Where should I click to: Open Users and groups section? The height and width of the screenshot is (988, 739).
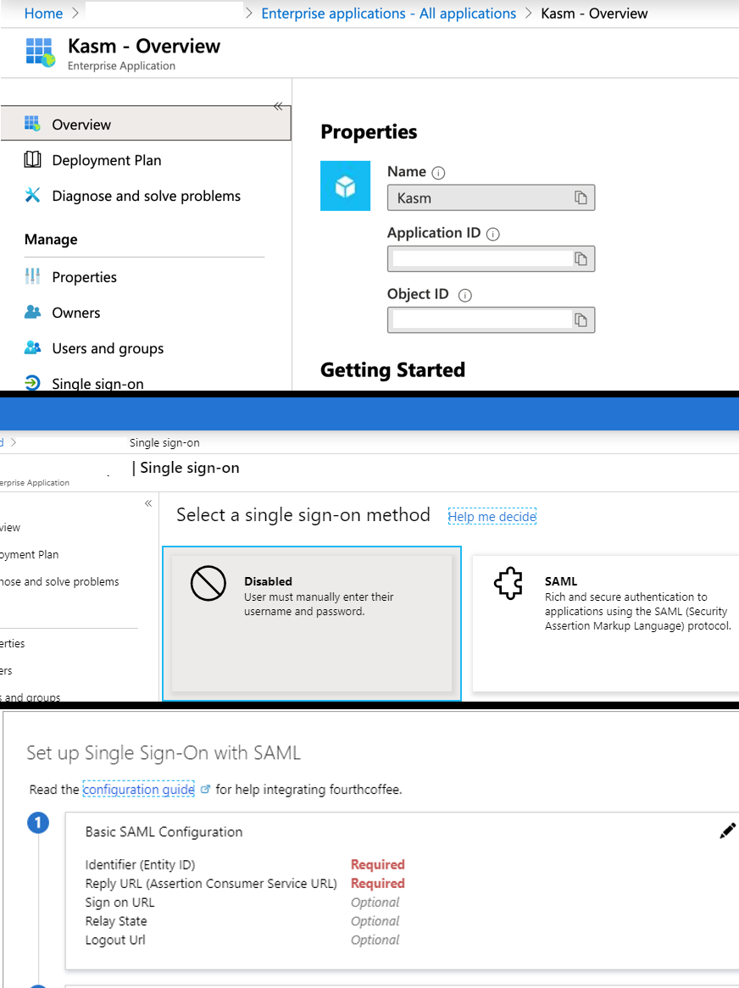(108, 348)
